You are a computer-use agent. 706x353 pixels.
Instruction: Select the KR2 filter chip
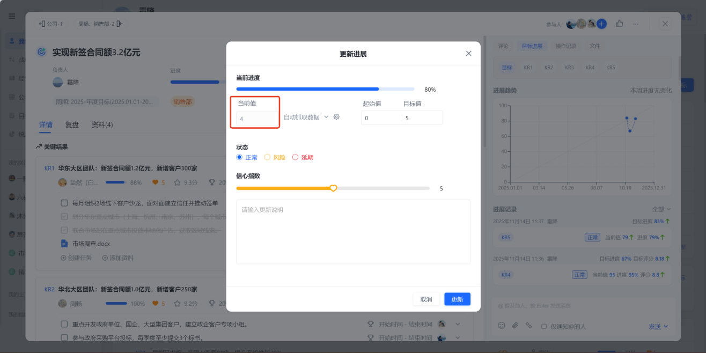click(549, 68)
